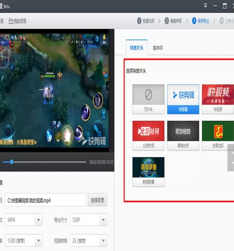The width and height of the screenshot is (234, 251).
Task: Click the video playback progress slider handle
Action: tap(12, 162)
